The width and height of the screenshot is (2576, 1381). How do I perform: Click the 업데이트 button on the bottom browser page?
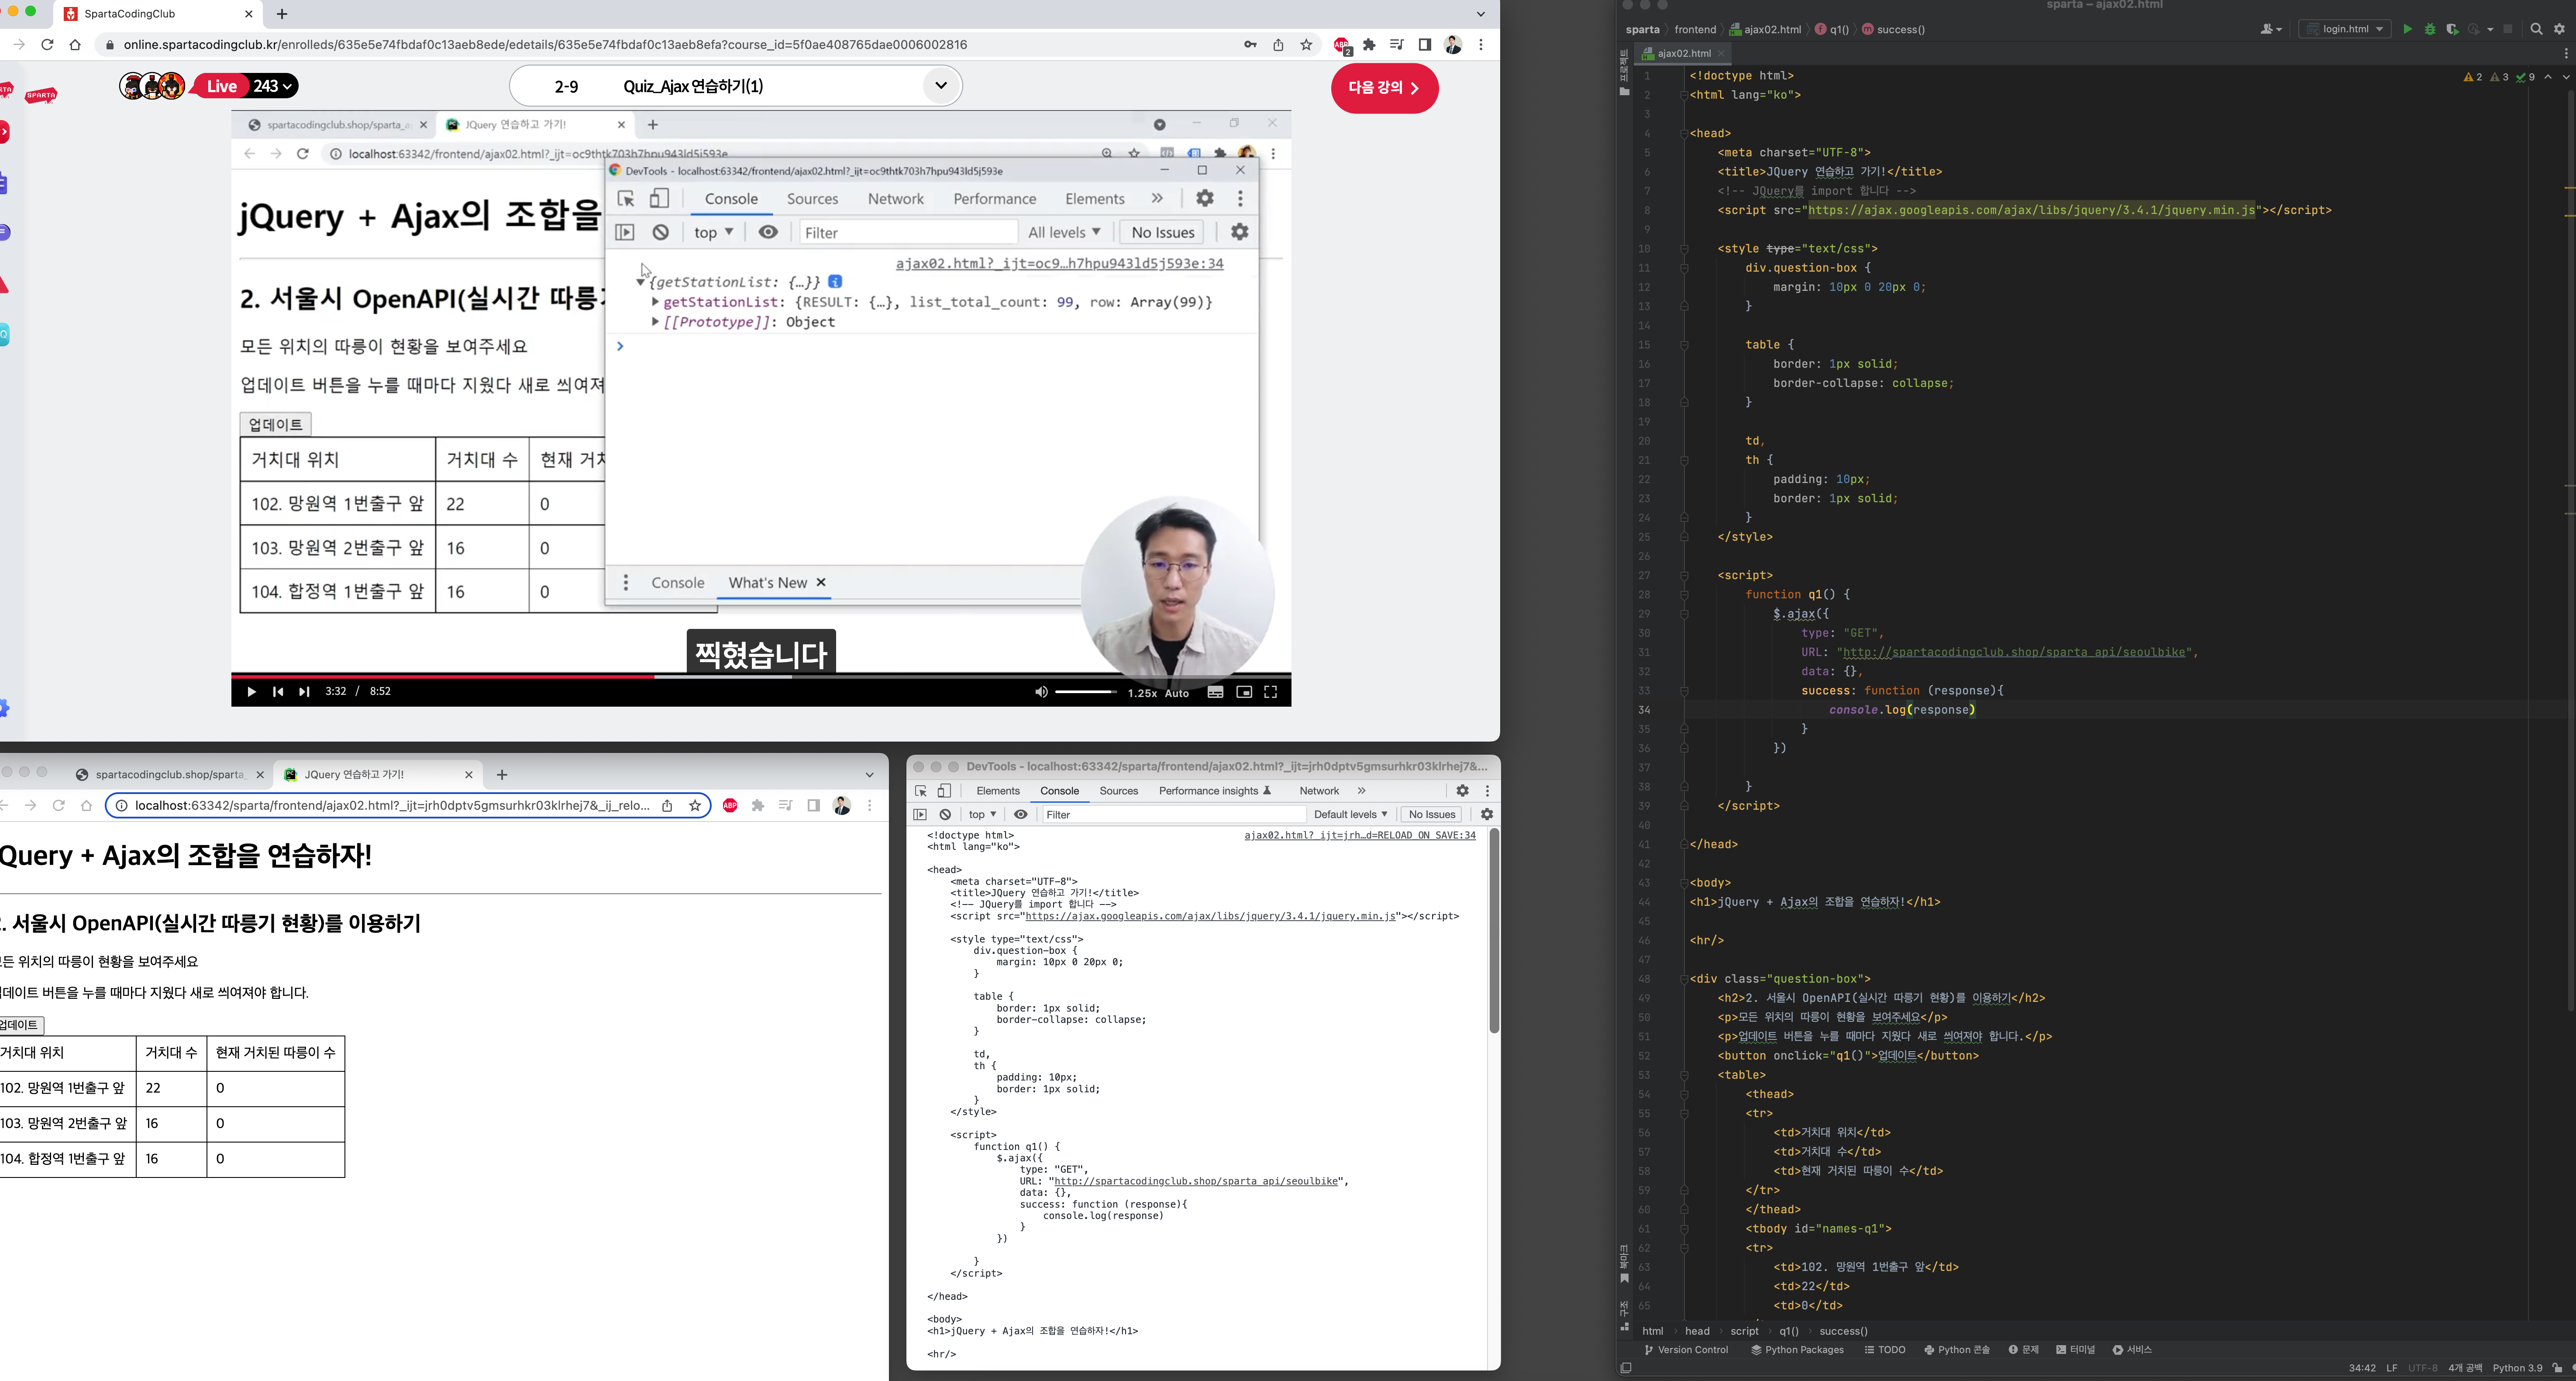tap(20, 1025)
